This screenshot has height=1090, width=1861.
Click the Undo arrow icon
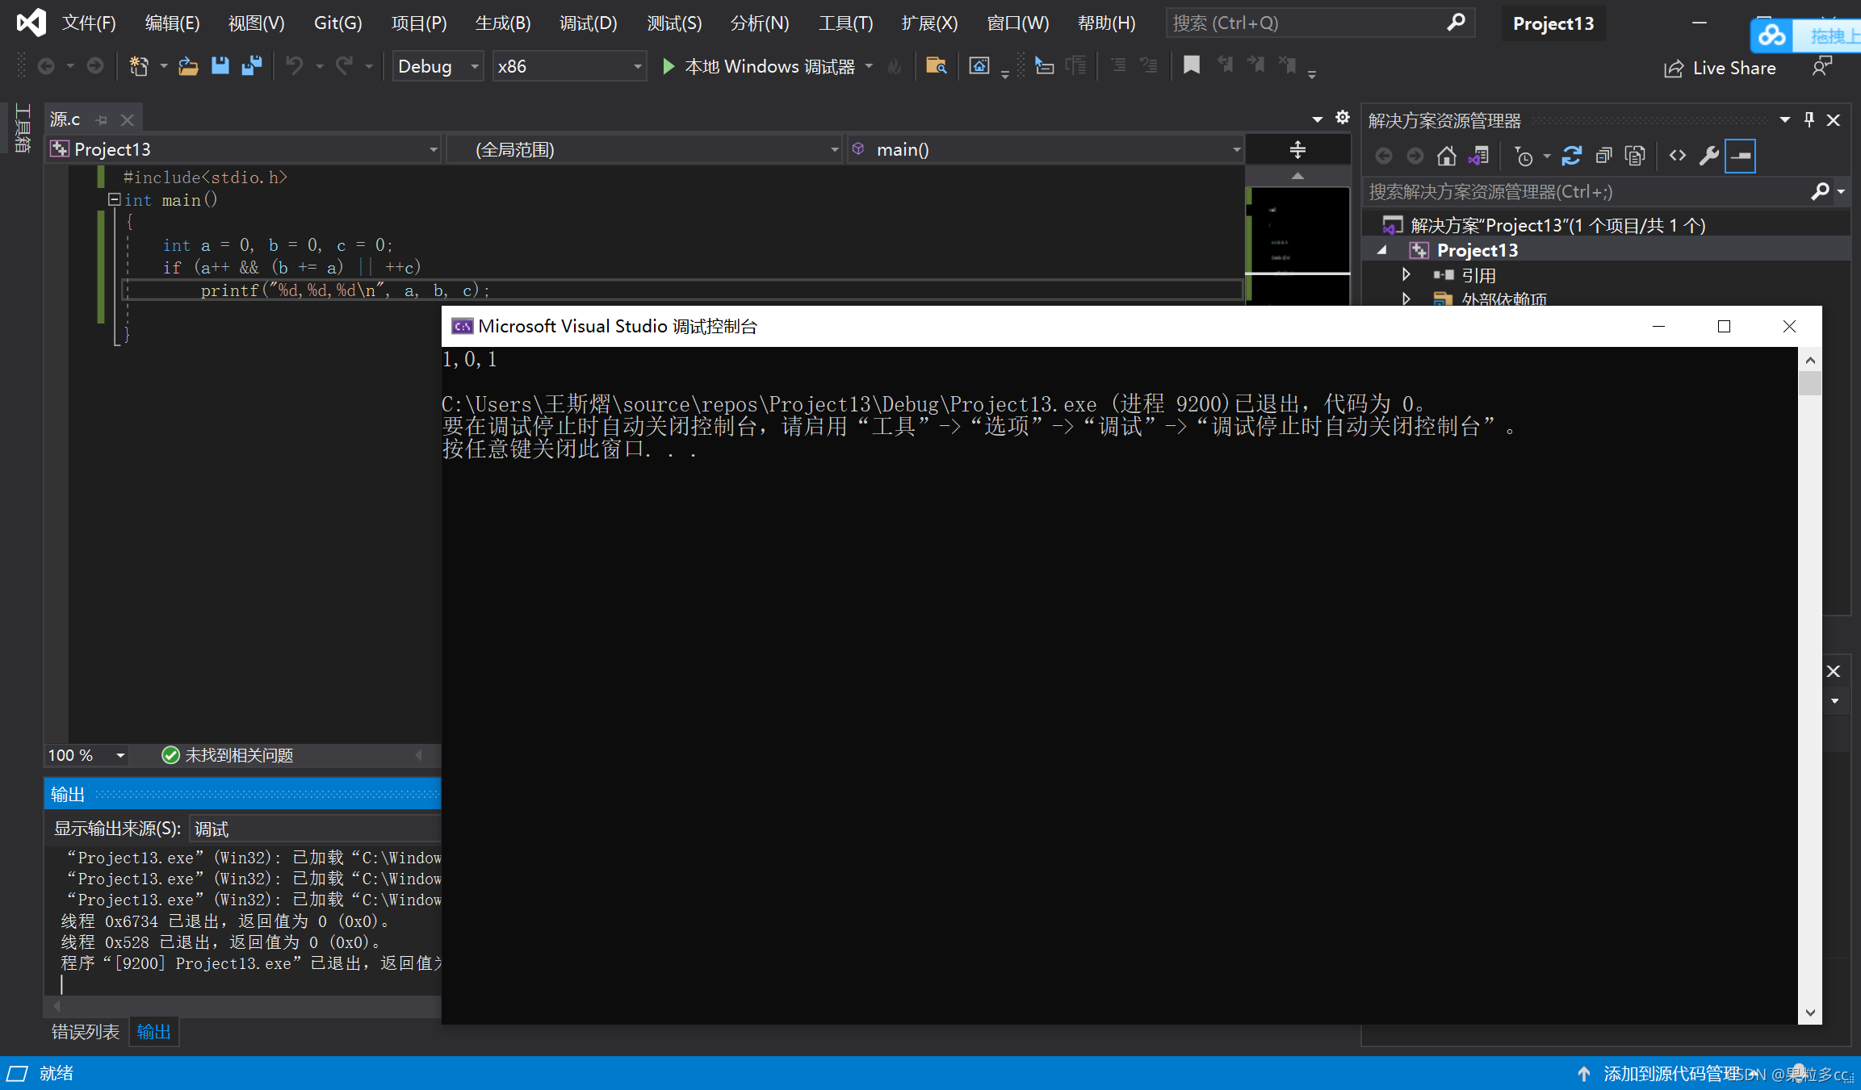pos(295,66)
